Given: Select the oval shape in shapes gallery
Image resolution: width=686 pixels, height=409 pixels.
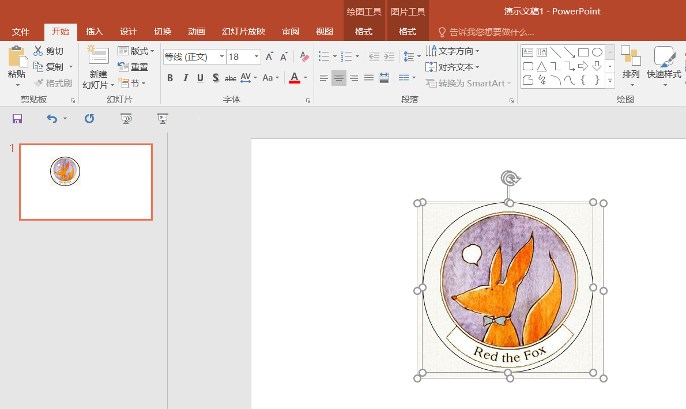Looking at the screenshot, I should tap(597, 52).
